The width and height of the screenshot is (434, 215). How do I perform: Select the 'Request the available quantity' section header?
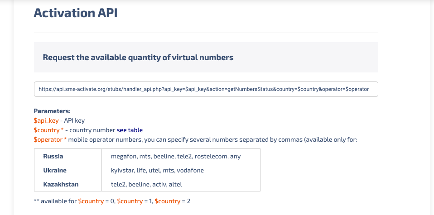(138, 57)
